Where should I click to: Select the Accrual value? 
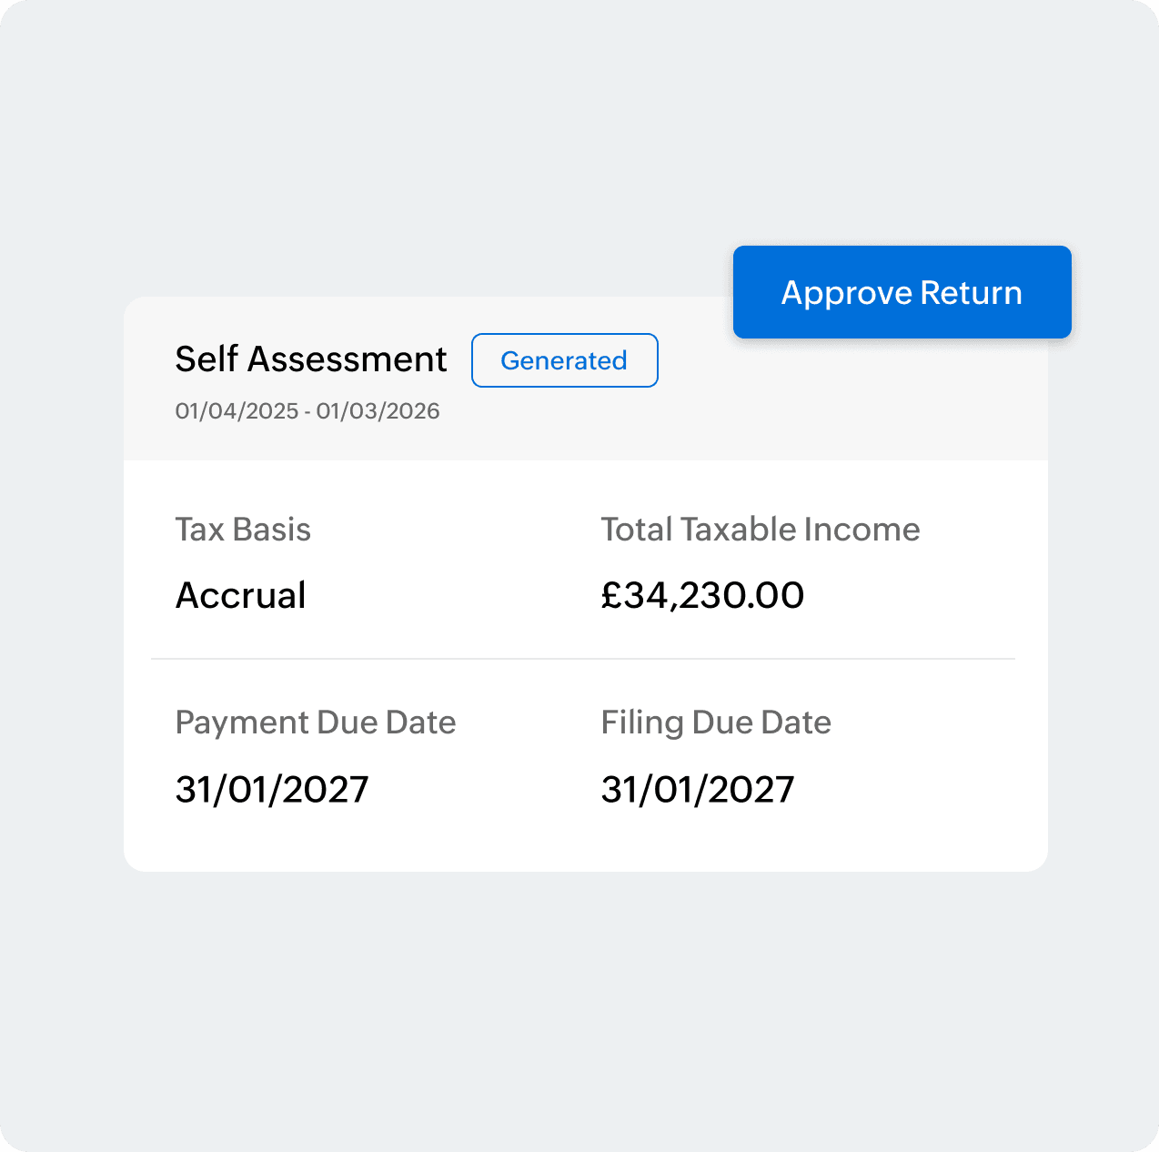coord(240,596)
